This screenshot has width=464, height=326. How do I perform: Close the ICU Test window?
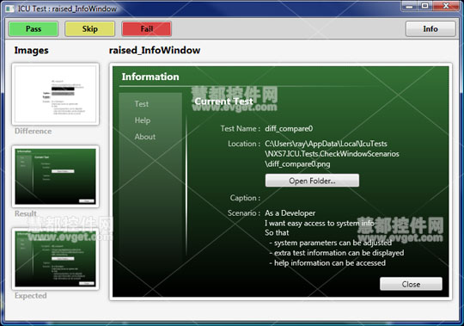(446, 6)
